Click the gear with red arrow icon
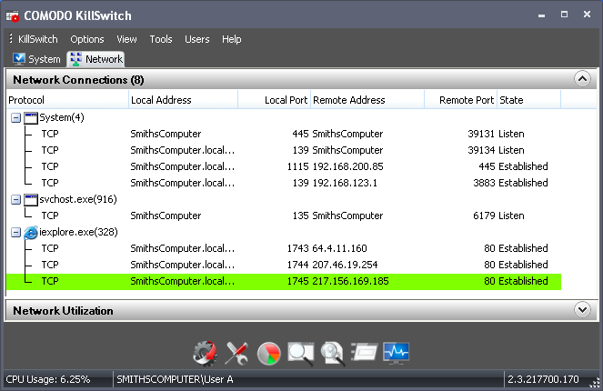Viewport: 603px width, 391px height. (205, 353)
